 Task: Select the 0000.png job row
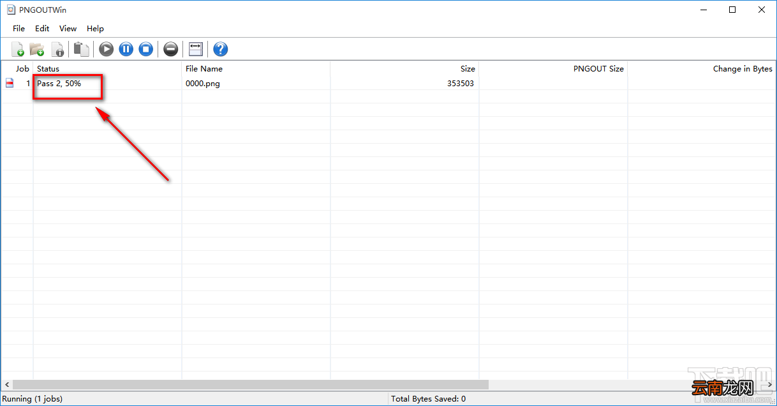tap(388, 83)
